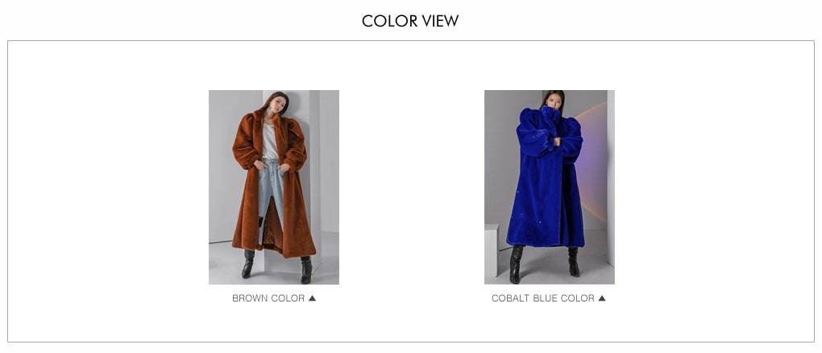Click the black boots in brown coat photo

pyautogui.click(x=276, y=265)
